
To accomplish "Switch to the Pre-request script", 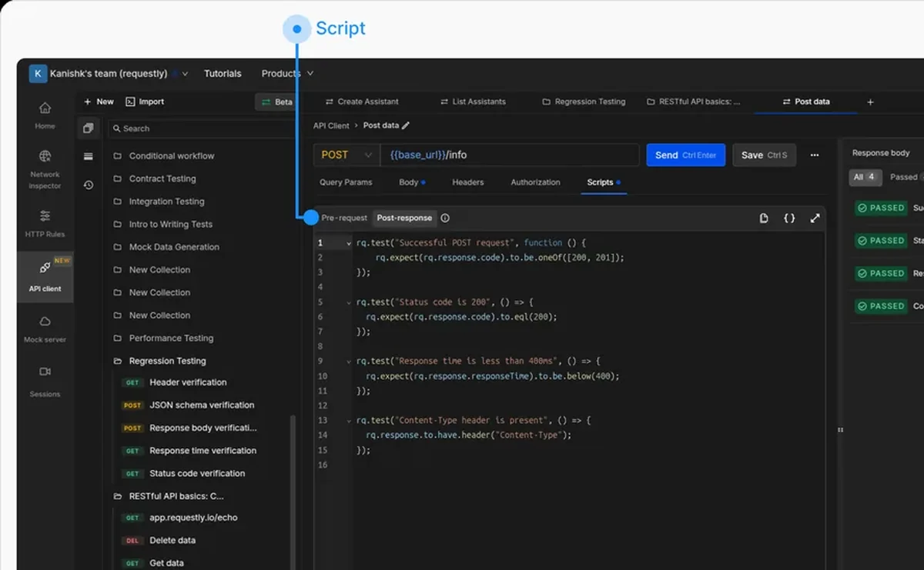I will [x=344, y=218].
